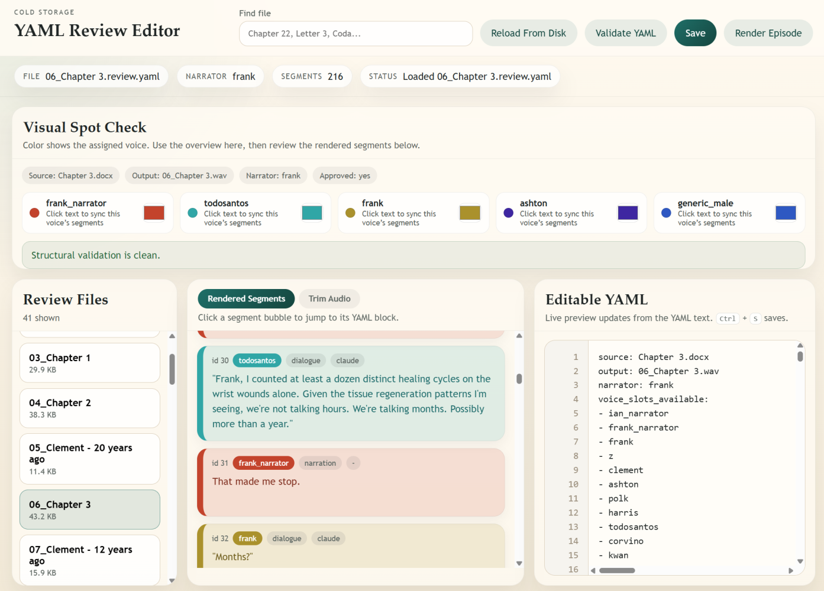Click the Narrator: frank chip
Screen dimensions: 824x591
273,176
